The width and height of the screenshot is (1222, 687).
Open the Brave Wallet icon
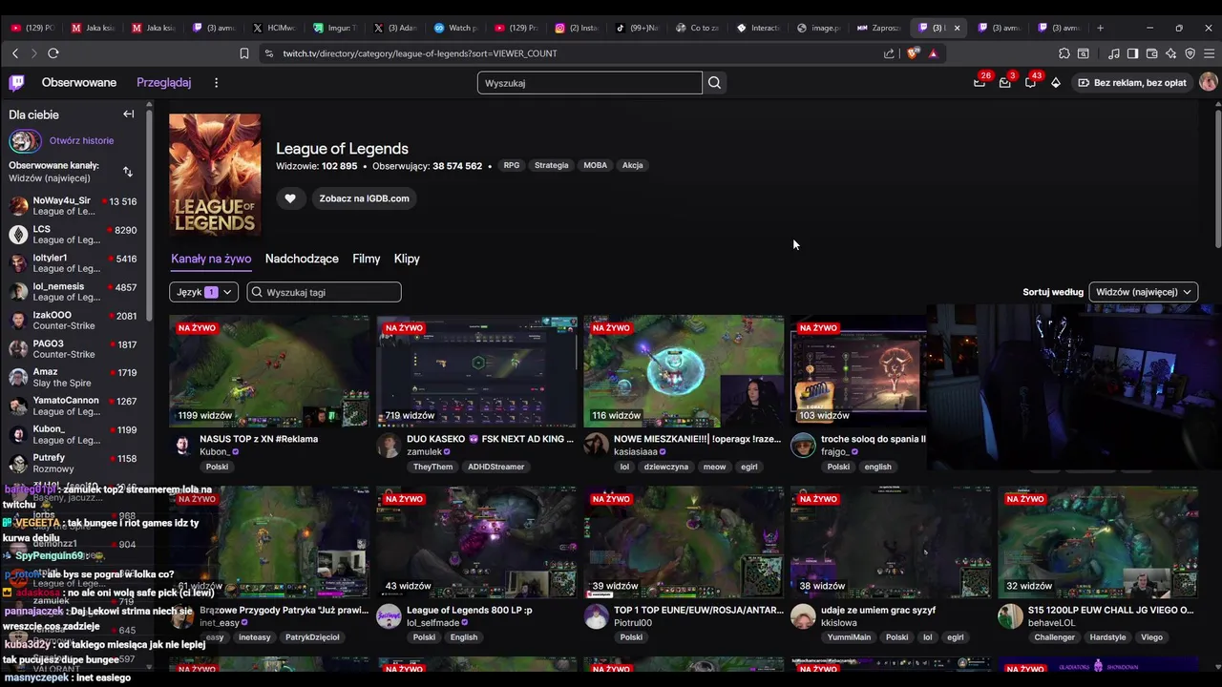[x=1151, y=53]
